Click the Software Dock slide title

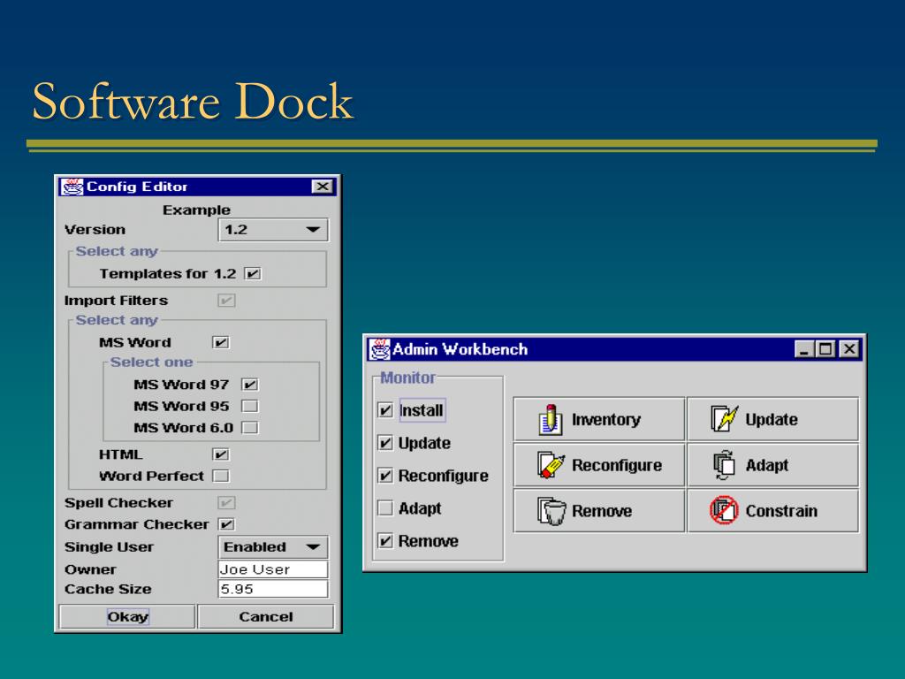click(x=192, y=101)
